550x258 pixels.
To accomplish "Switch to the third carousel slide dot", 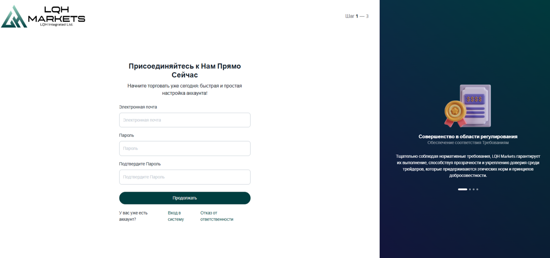I will pos(474,189).
